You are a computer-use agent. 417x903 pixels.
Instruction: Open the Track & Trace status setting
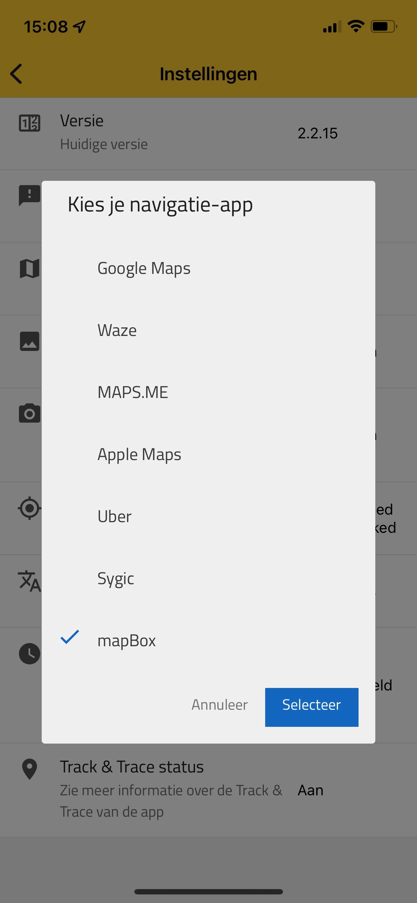click(x=208, y=790)
